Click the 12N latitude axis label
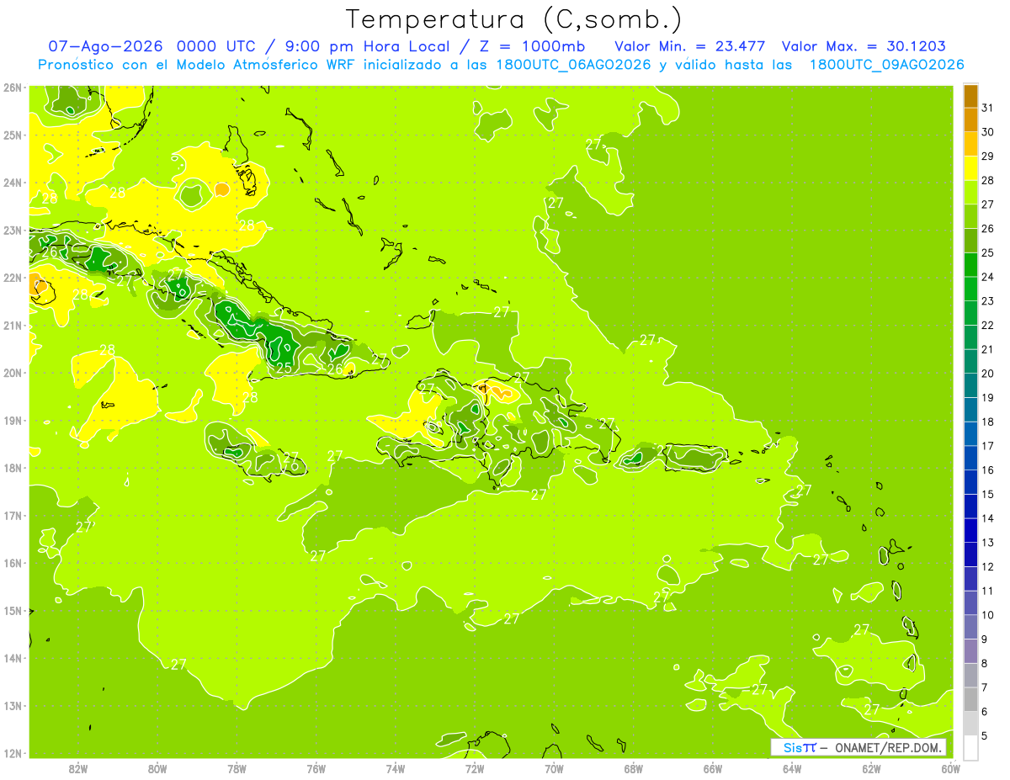This screenshot has height=780, width=1010. click(x=13, y=753)
